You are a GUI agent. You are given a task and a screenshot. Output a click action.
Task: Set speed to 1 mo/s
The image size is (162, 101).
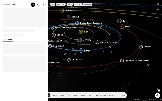[82, 95]
